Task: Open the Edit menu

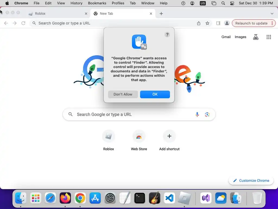Action: coord(48,3)
